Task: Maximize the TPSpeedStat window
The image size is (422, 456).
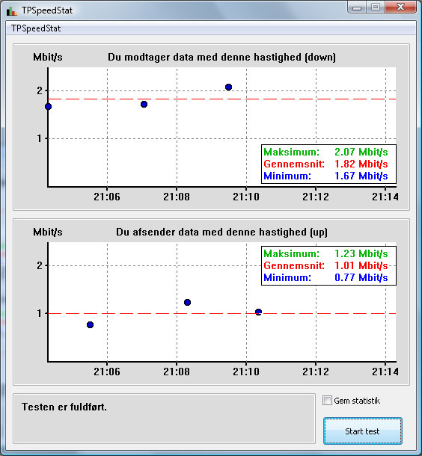Action: pos(376,7)
